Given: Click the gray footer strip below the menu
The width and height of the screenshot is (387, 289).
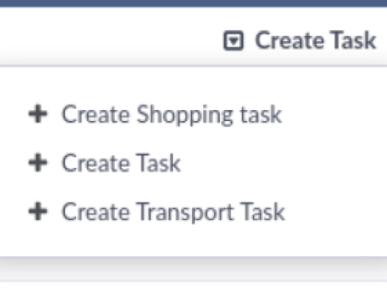Looking at the screenshot, I should coord(193,269).
